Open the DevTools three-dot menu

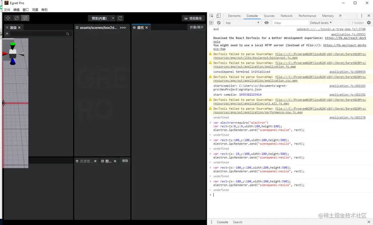362,16
